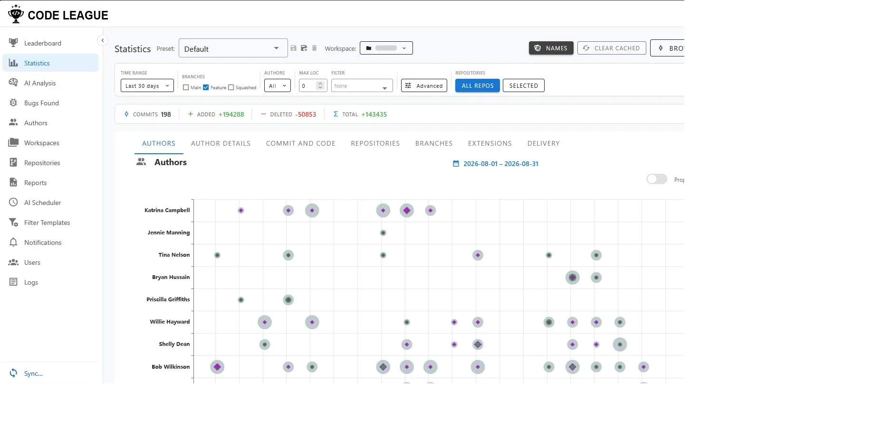Open the Advanced filter options button

424,86
